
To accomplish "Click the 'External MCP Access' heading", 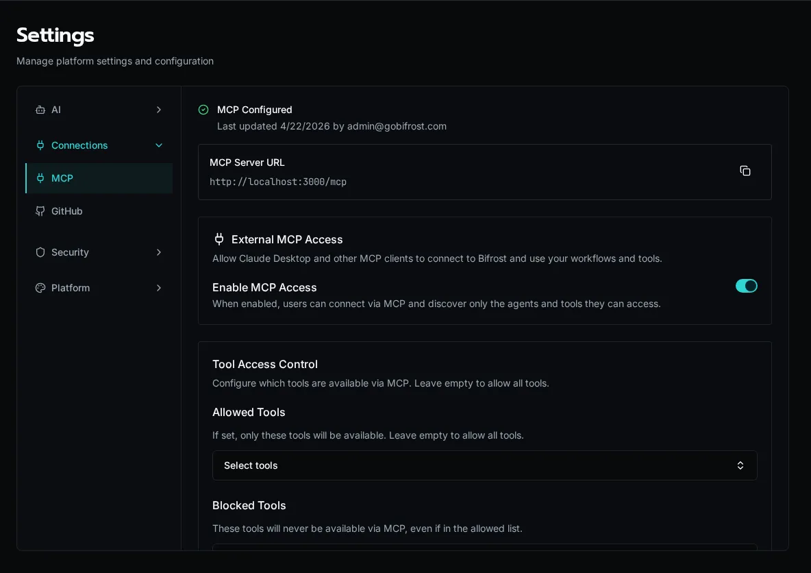I will pos(287,239).
